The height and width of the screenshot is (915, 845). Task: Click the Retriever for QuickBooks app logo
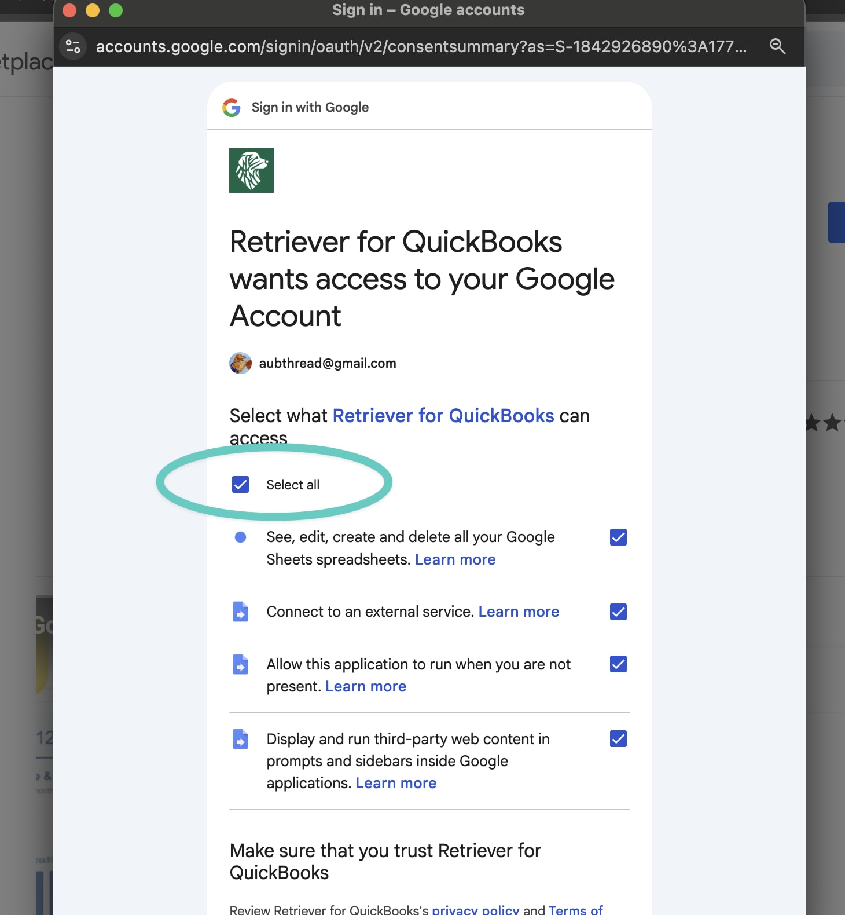pos(251,170)
